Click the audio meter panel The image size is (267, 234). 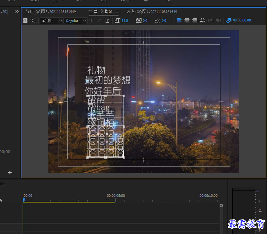point(244,211)
